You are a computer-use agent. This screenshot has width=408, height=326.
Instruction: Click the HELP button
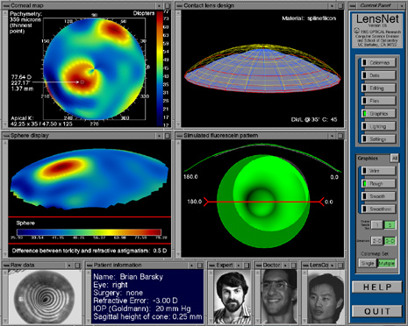tap(377, 287)
